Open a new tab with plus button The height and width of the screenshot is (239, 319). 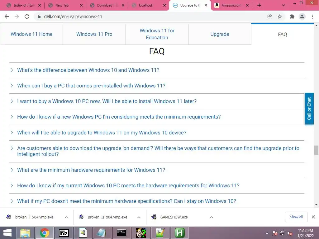click(x=259, y=5)
